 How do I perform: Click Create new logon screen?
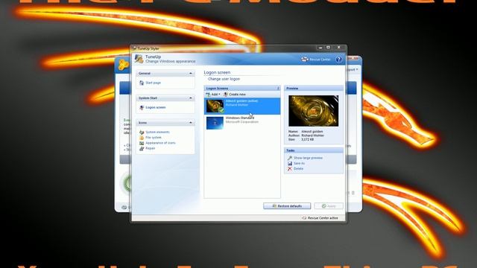(235, 95)
